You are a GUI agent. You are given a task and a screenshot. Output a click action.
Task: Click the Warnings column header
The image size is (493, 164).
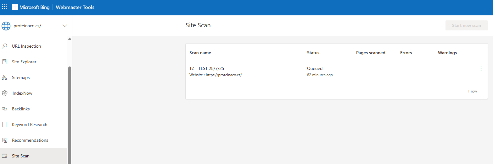click(447, 53)
